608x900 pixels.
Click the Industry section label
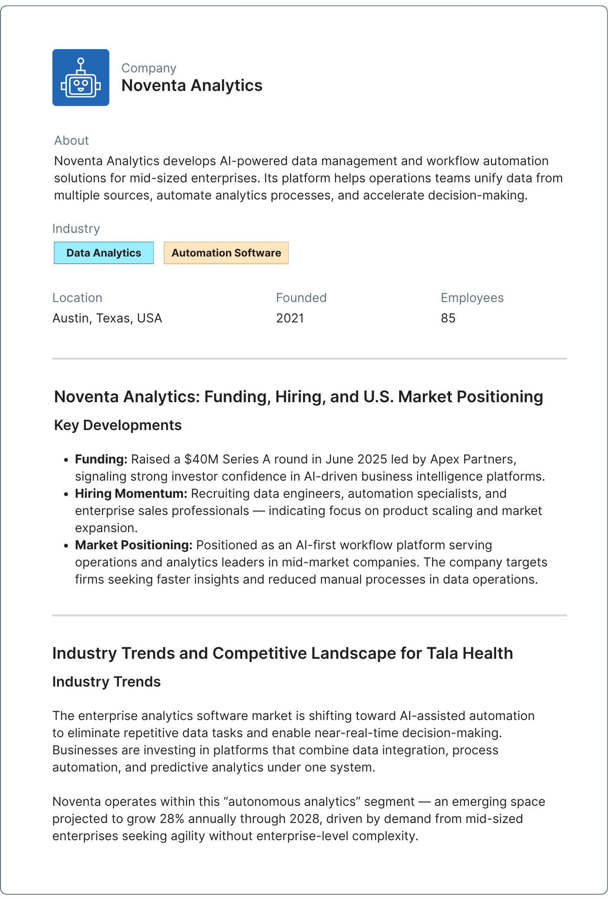76,229
